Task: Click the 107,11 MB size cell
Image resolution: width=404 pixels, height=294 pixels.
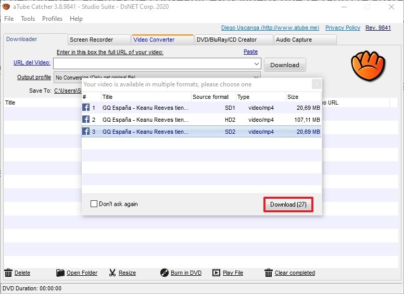Action: coord(307,120)
